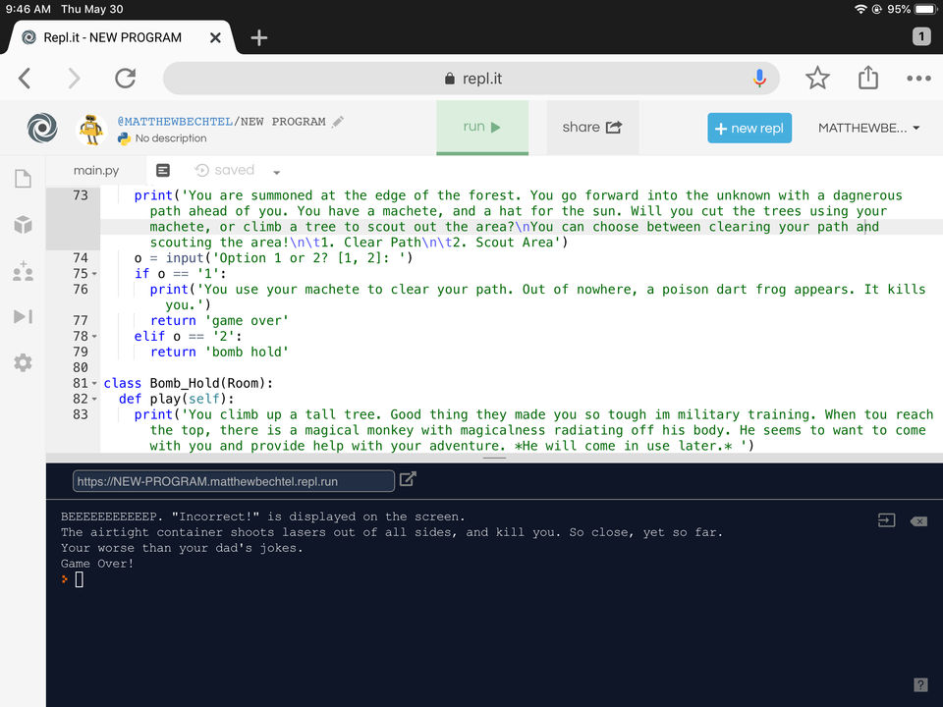
Task: Edit repl name with pencil icon
Action: pyautogui.click(x=338, y=122)
